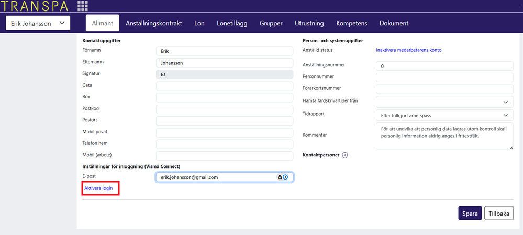Click into the Postkod input field
This screenshot has height=235, width=523.
pyautogui.click(x=225, y=110)
